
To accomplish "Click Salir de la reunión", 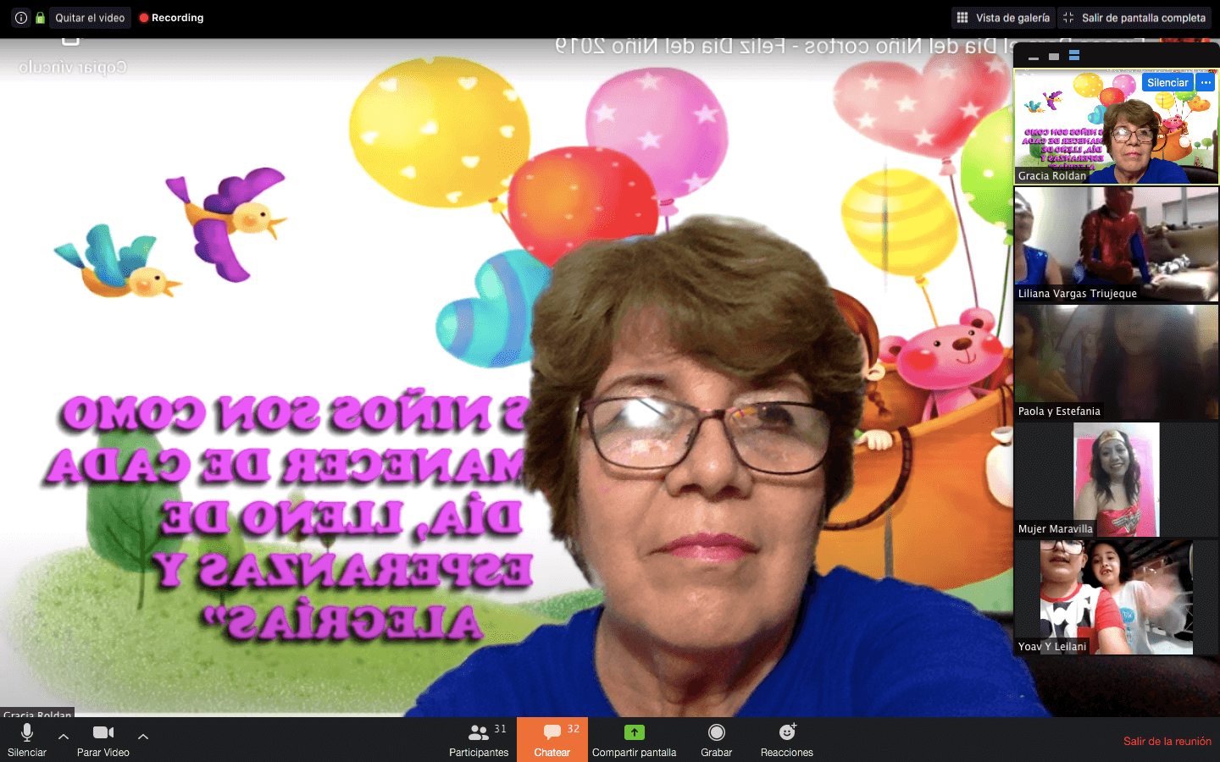I will [x=1167, y=741].
